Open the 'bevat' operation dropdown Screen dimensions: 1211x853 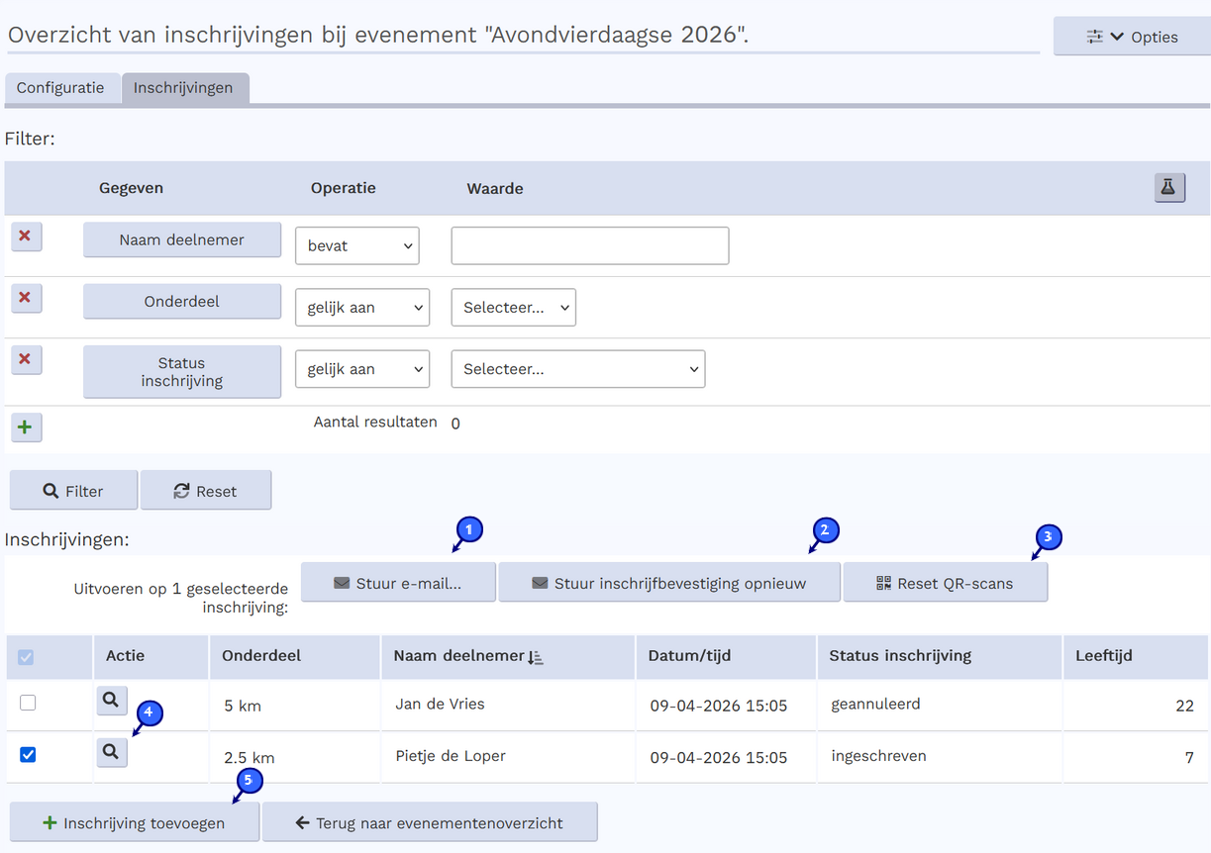[356, 246]
